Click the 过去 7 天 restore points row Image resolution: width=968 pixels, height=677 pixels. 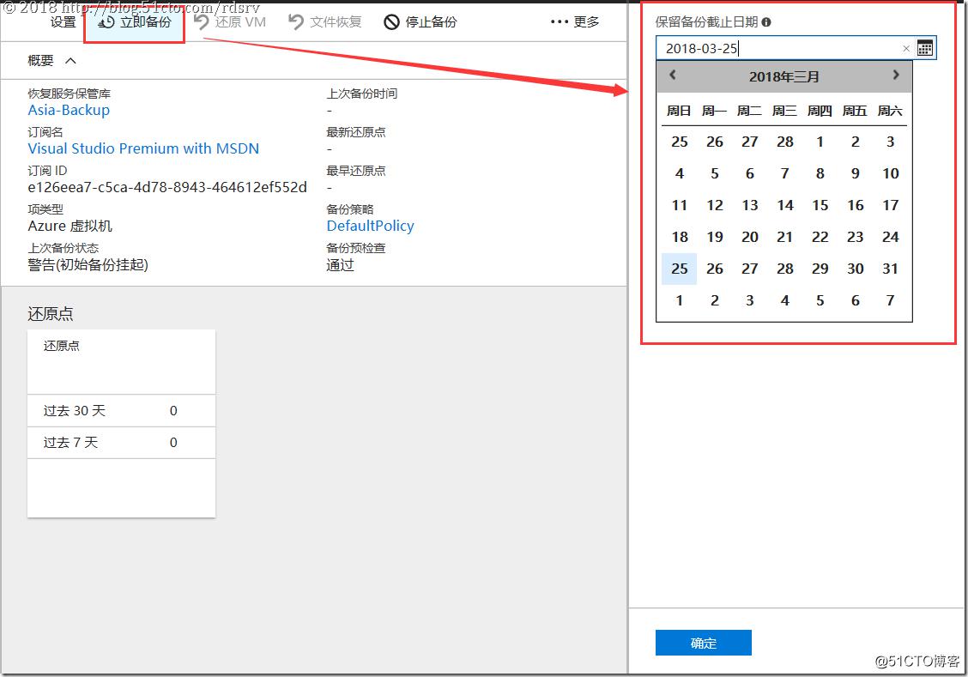(122, 443)
